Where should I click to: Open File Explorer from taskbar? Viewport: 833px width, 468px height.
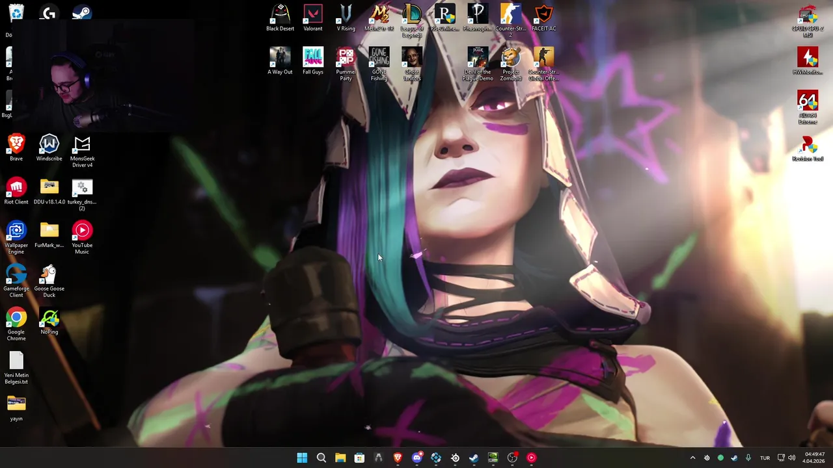340,458
